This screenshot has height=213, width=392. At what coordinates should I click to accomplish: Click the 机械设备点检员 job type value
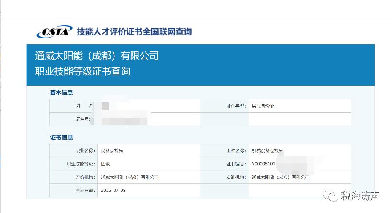(x=267, y=151)
